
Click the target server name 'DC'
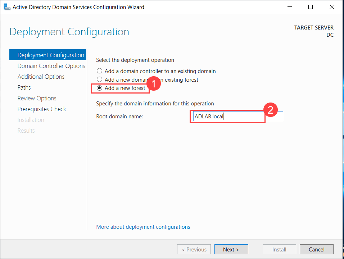(x=330, y=35)
